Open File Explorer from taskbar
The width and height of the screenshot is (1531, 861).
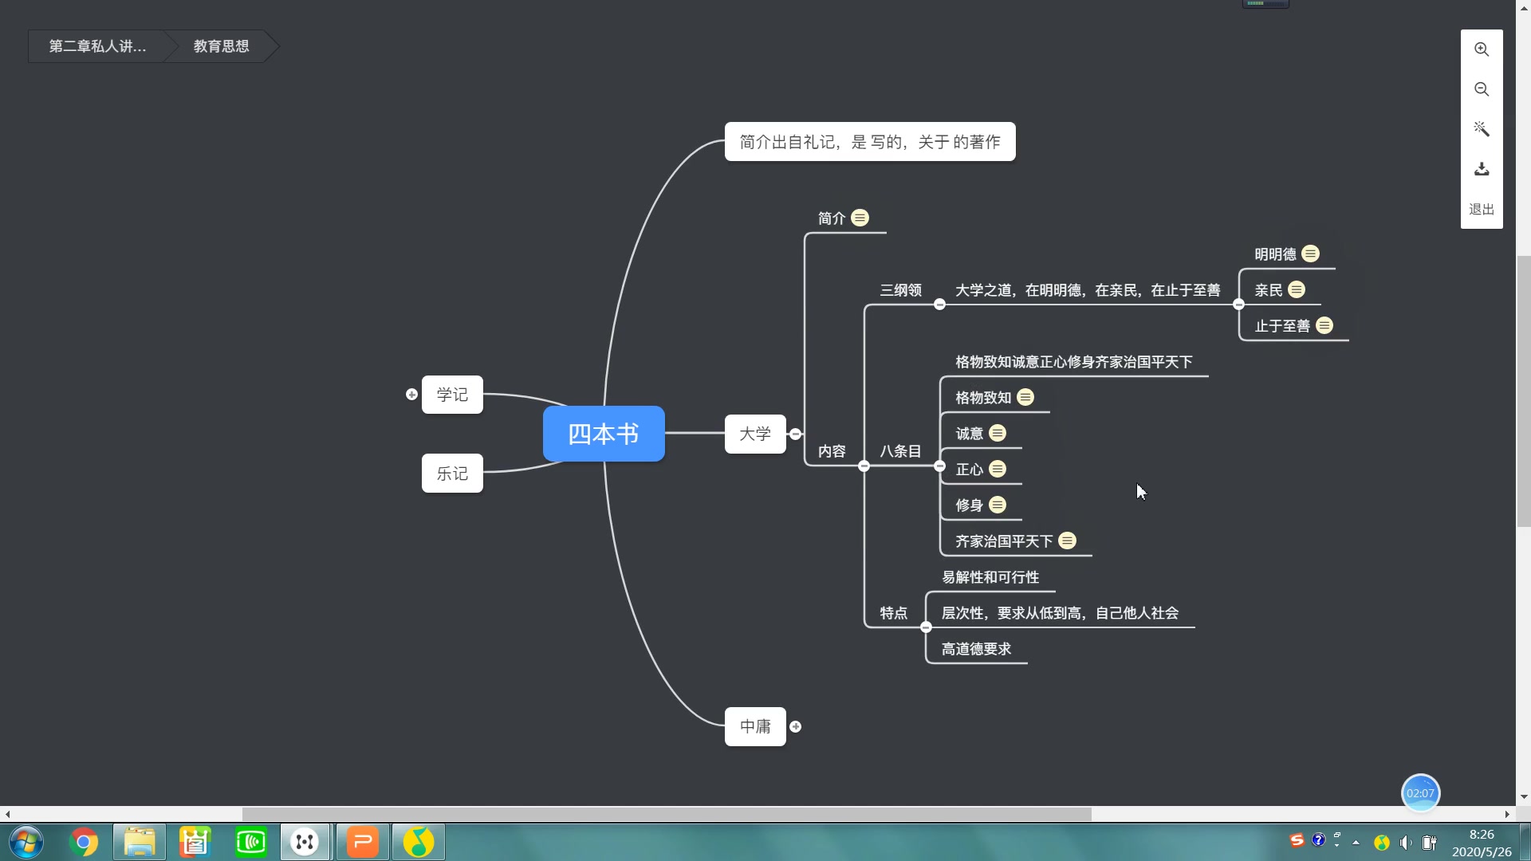click(x=140, y=842)
